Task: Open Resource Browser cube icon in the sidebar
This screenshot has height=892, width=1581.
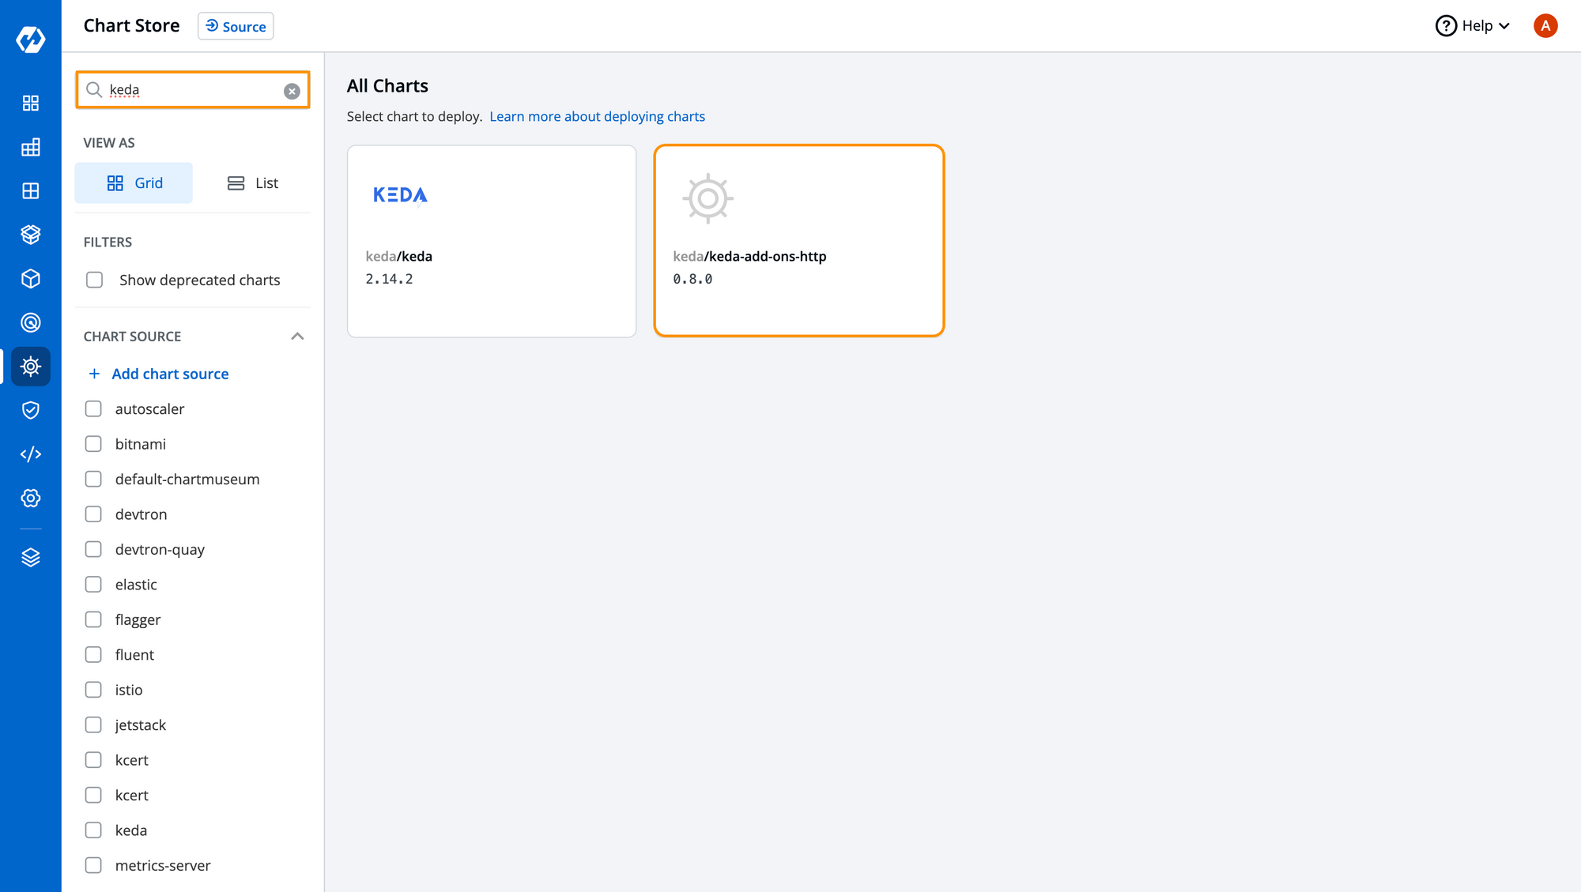Action: (31, 279)
